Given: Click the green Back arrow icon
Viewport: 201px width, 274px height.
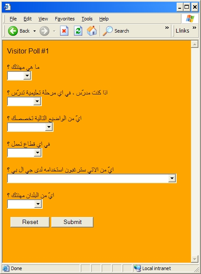Looking at the screenshot, I should pyautogui.click(x=13, y=31).
